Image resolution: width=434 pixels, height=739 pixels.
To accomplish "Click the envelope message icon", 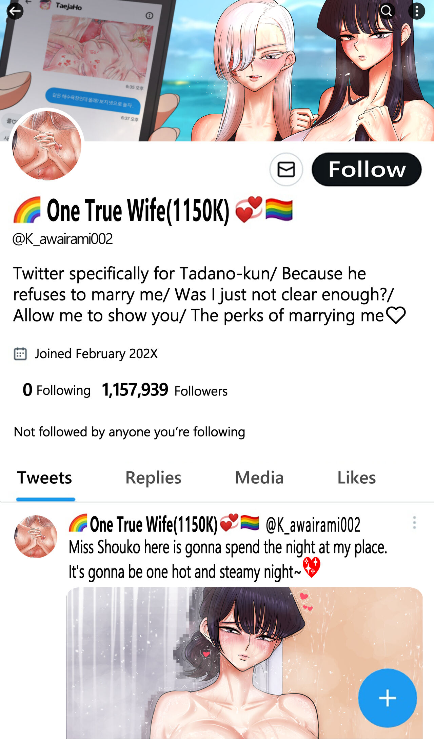I will click(x=286, y=169).
